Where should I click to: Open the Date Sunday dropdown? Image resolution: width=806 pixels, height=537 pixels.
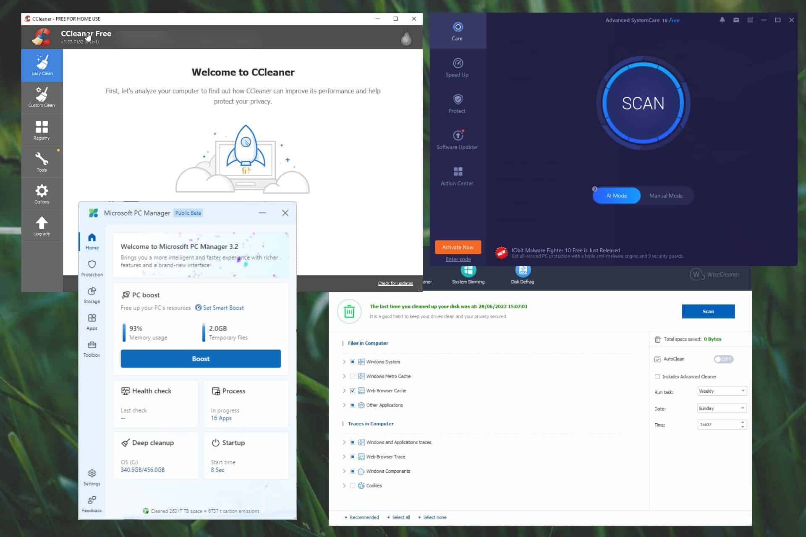(x=722, y=408)
